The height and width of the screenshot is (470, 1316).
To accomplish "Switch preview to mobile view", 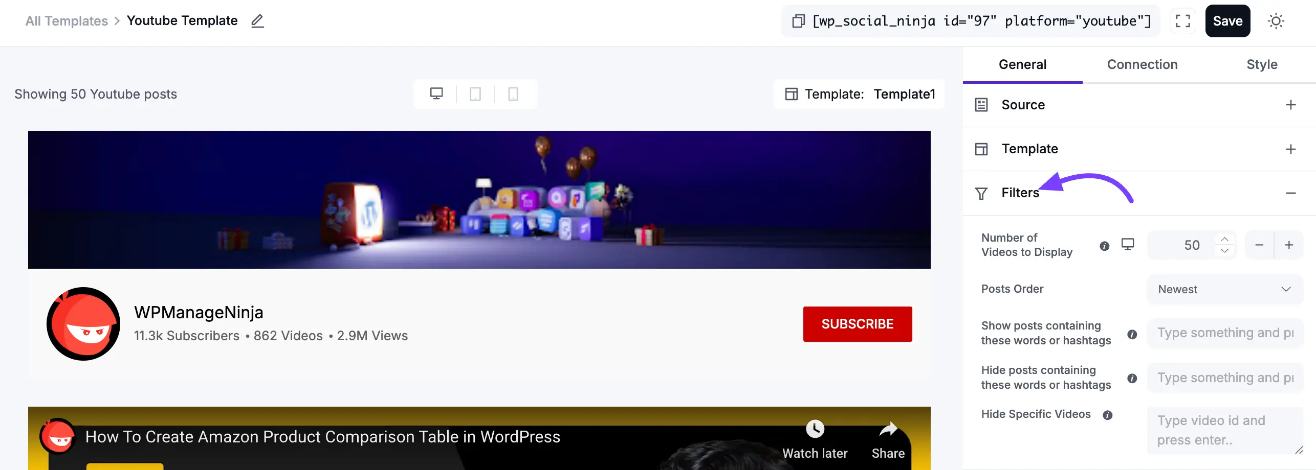I will (x=513, y=94).
